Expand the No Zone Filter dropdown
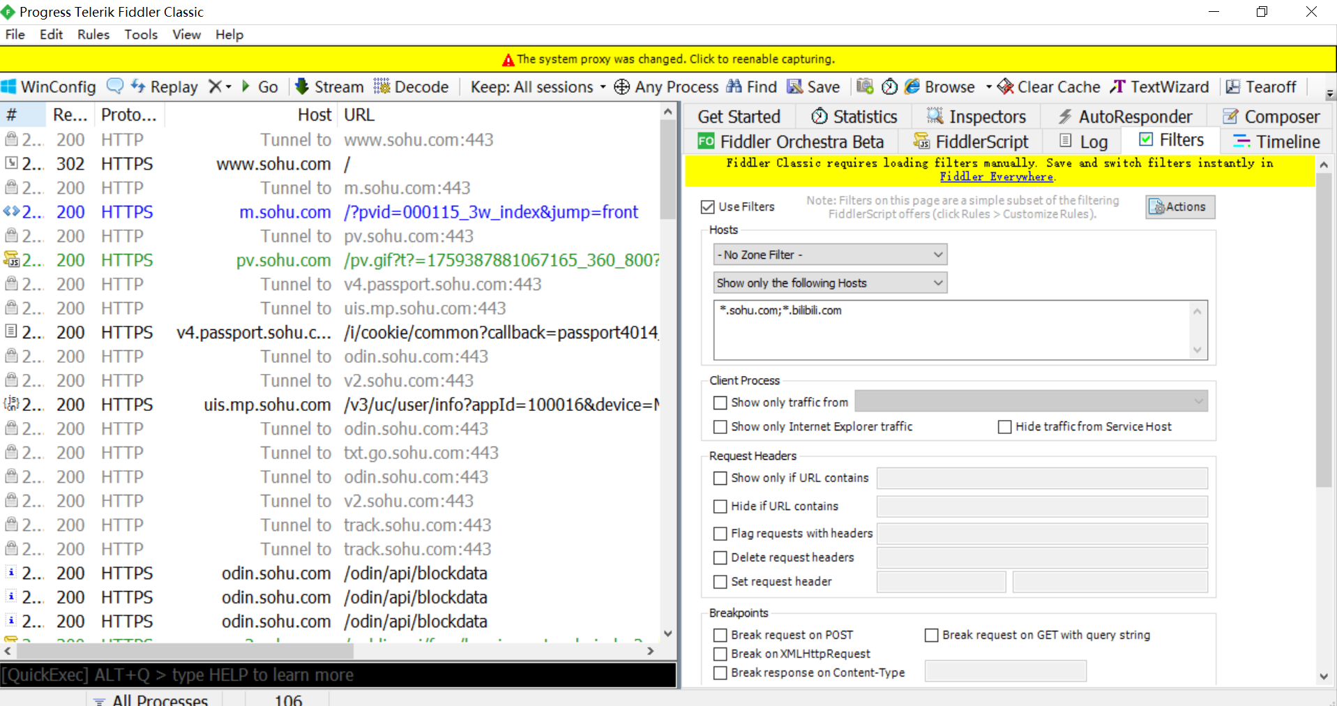This screenshot has width=1337, height=706. click(830, 255)
